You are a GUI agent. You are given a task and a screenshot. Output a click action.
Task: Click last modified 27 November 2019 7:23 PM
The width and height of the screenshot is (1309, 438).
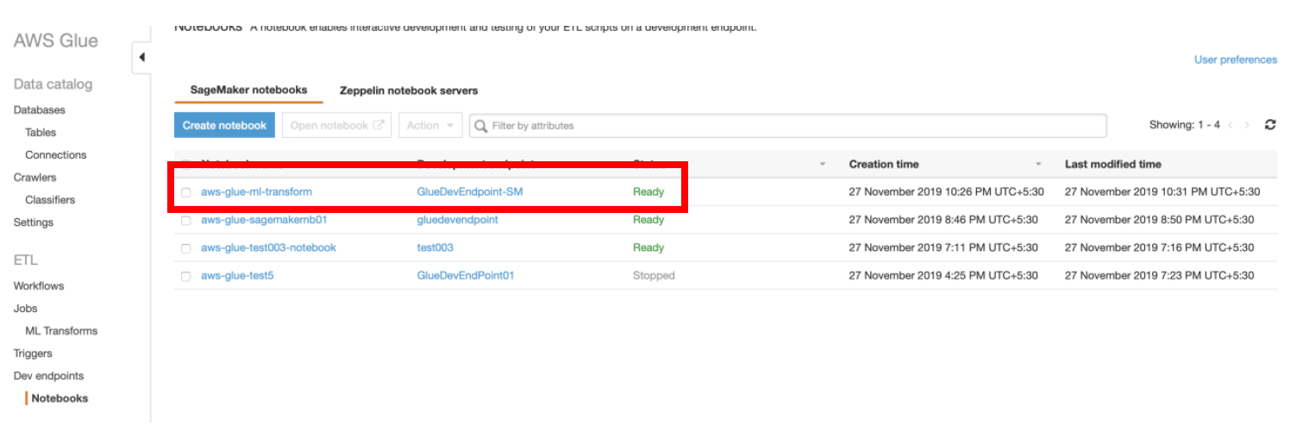point(1159,276)
